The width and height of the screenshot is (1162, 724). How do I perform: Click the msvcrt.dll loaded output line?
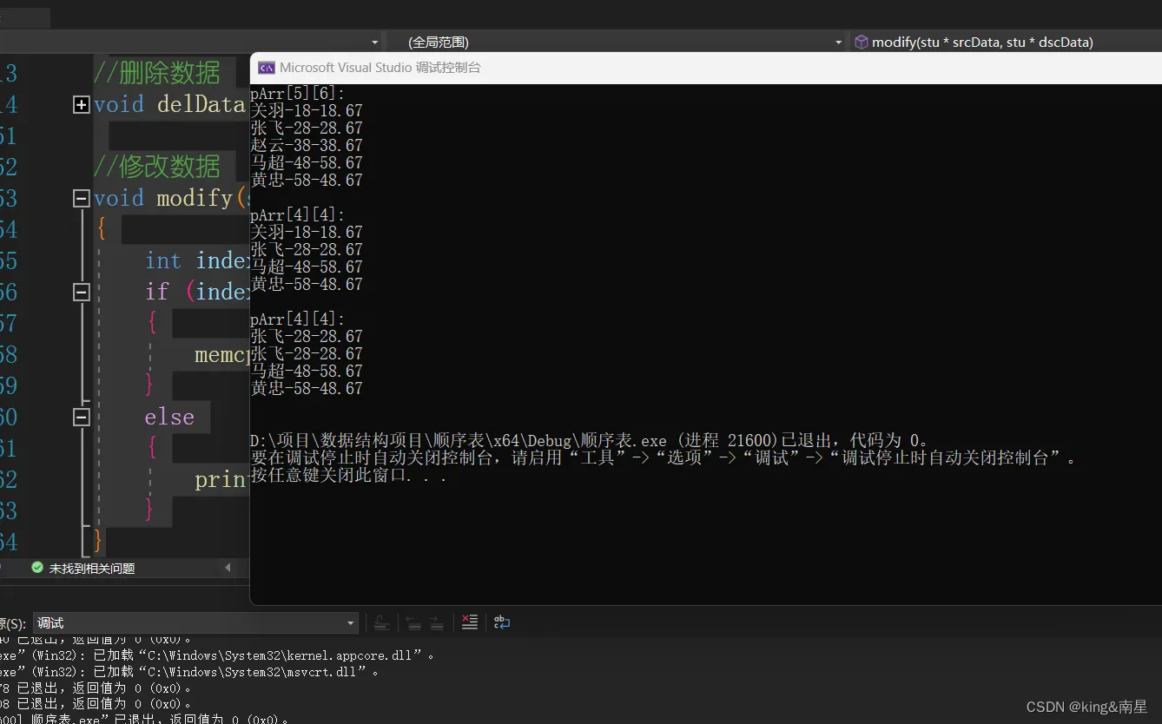tap(189, 672)
